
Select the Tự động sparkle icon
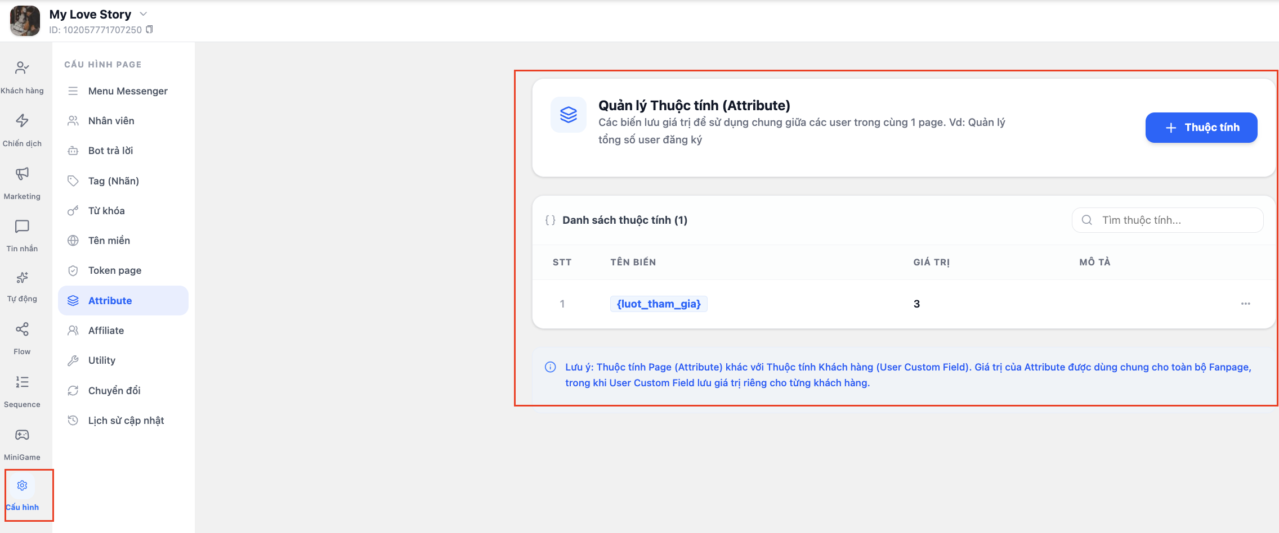coord(22,278)
